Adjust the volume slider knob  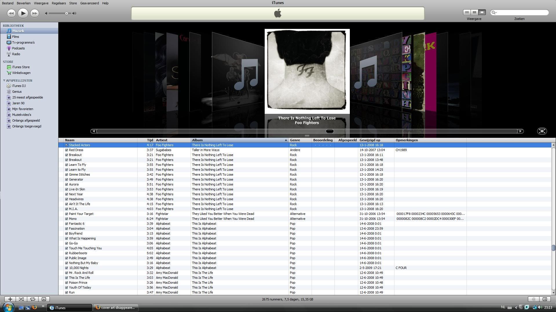point(67,13)
